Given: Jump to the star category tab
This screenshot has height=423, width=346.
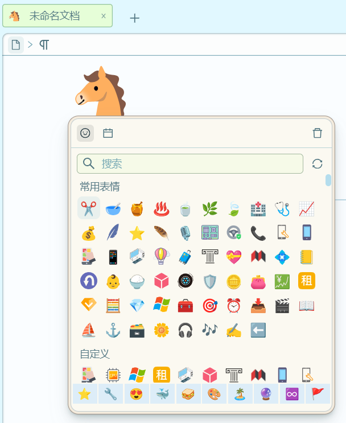Looking at the screenshot, I should [85, 394].
